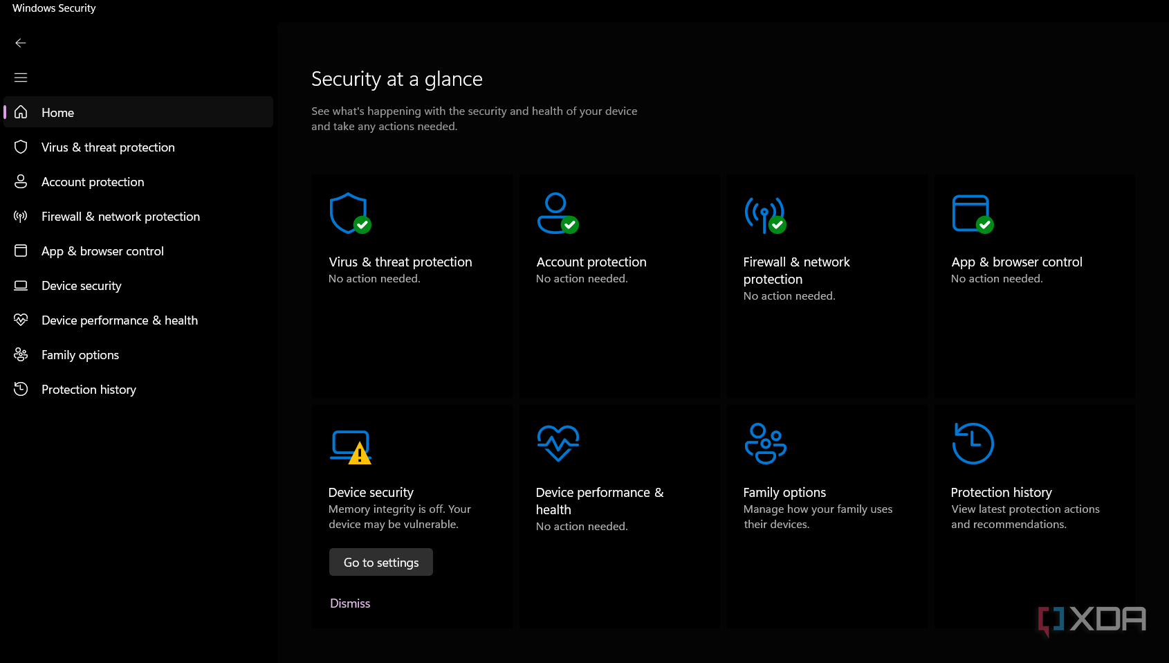Open the large Account protection tile icon
The width and height of the screenshot is (1169, 663).
pos(558,213)
